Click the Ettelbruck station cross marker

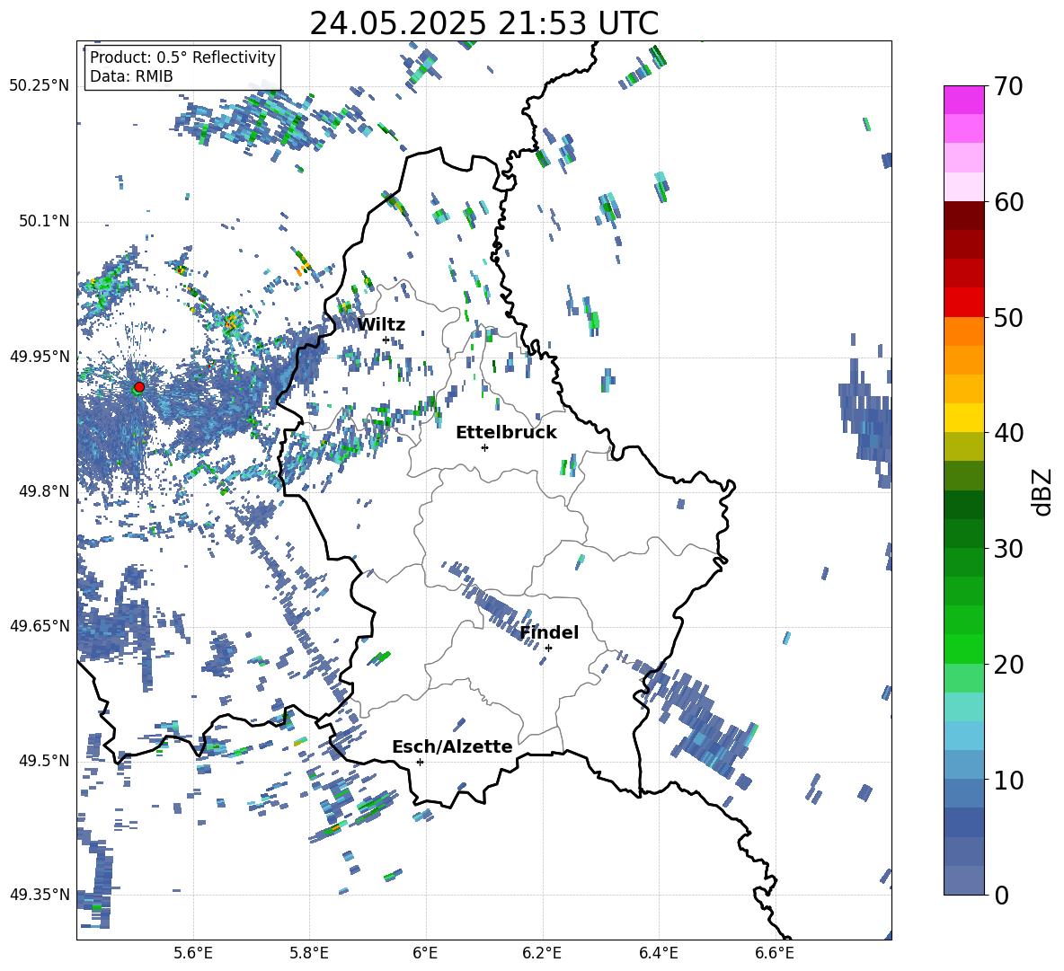484,447
